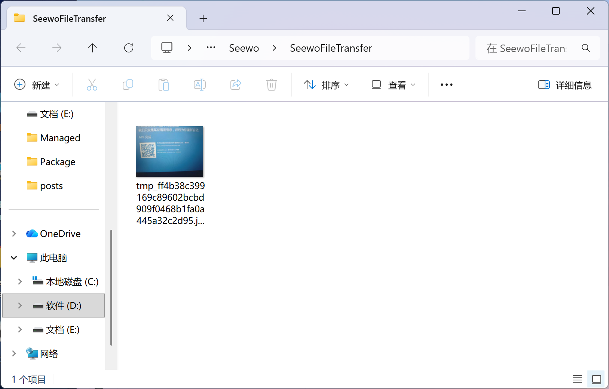Click the Paste clipboard icon

[163, 85]
